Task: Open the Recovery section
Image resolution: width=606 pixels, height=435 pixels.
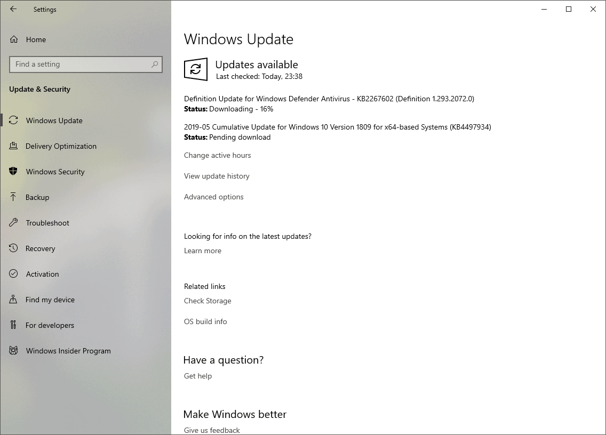Action: [85, 248]
